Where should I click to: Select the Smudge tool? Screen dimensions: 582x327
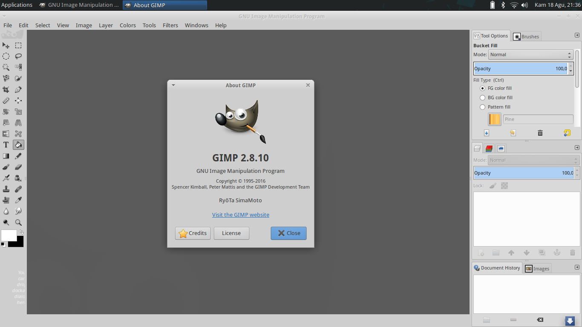tap(18, 211)
